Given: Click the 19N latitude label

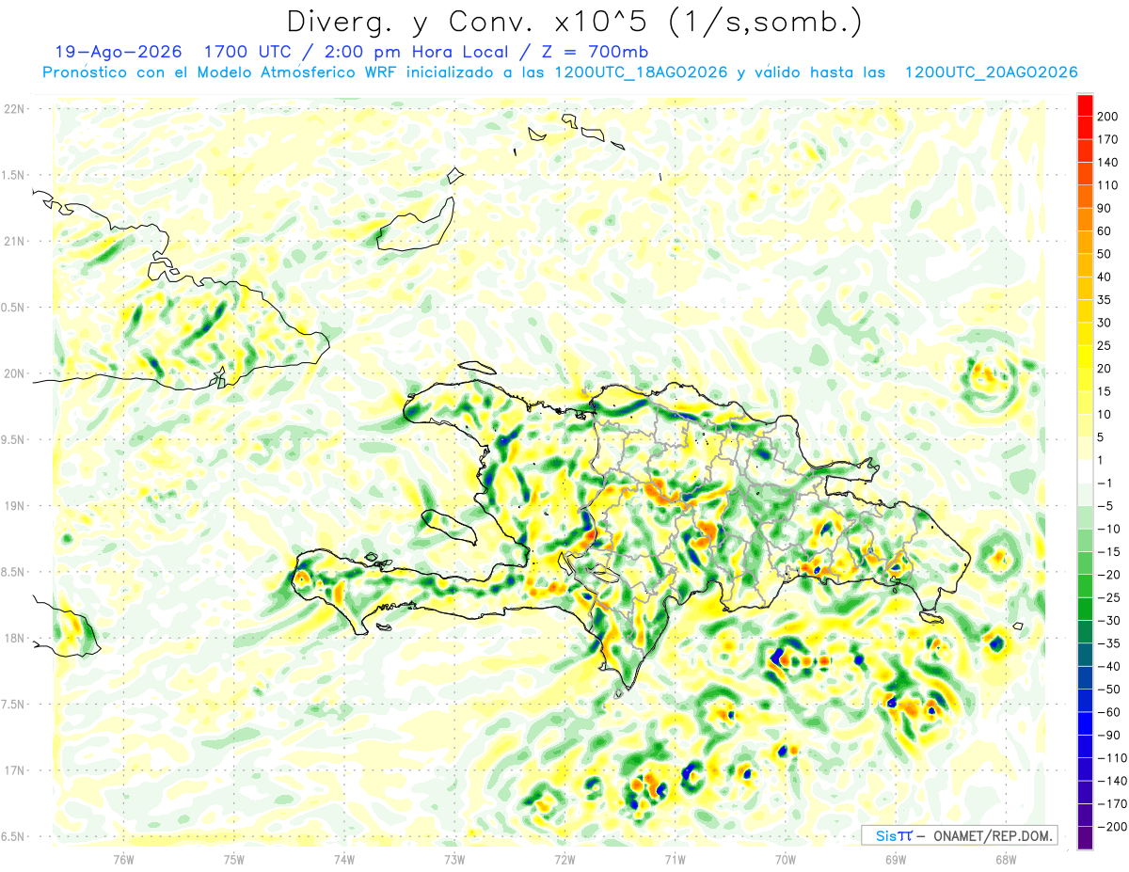Looking at the screenshot, I should click(x=14, y=505).
